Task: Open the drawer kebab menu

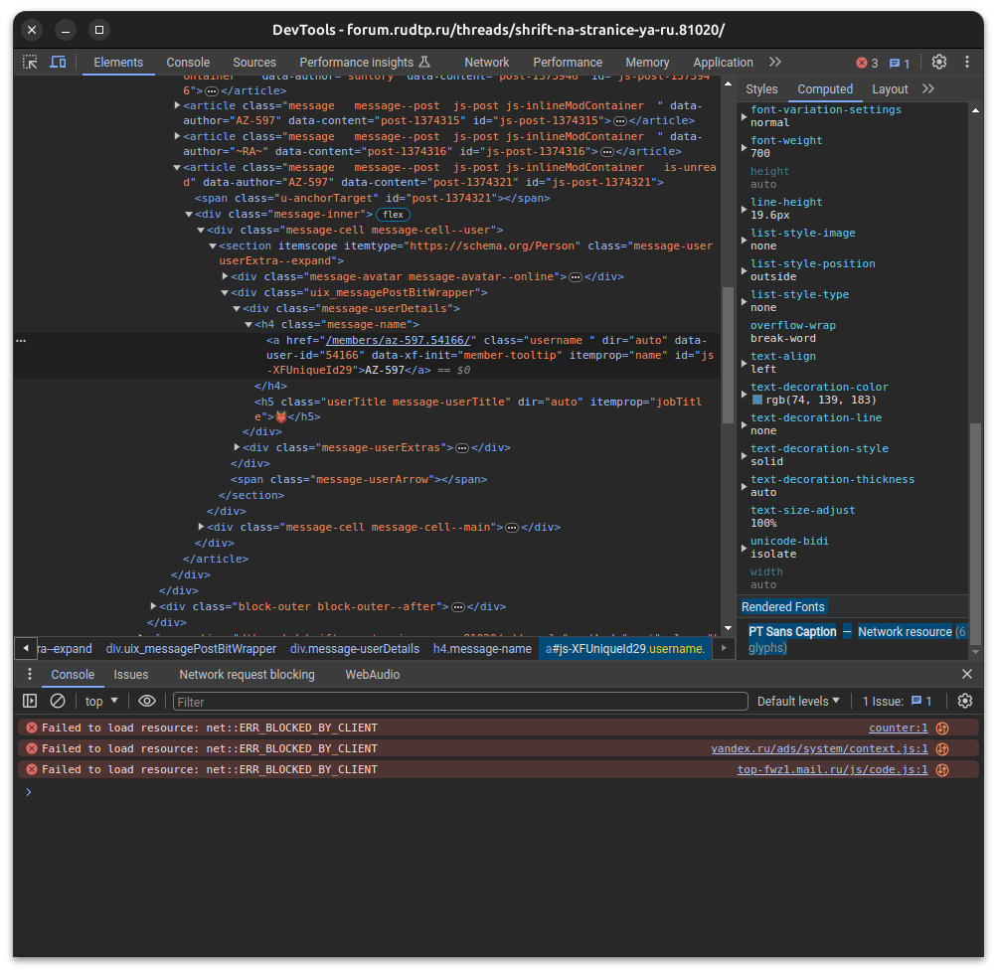Action: coord(29,674)
